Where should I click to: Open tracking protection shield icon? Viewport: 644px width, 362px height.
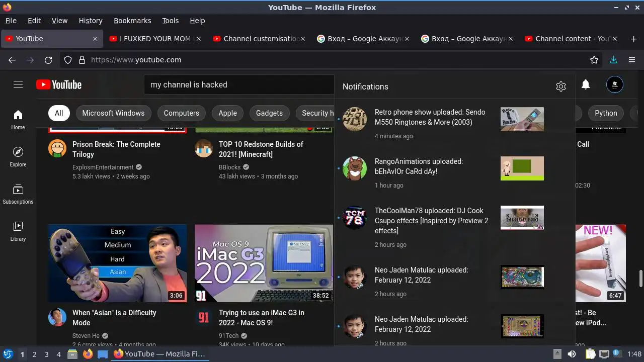coord(68,60)
